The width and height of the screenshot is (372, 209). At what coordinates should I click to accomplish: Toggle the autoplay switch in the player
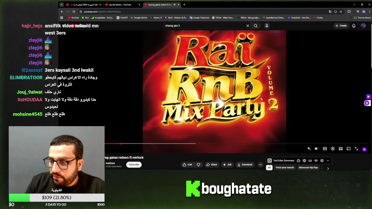point(316,149)
